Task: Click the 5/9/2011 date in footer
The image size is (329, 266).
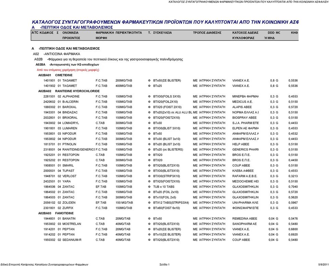Action: (323, 265)
